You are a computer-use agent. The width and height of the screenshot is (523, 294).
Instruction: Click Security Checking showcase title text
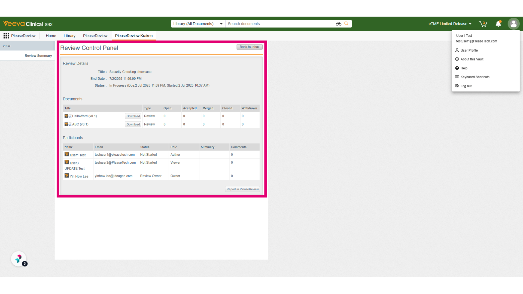[x=130, y=72]
